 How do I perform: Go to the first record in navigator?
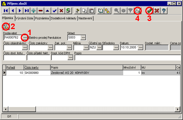point(6,11)
